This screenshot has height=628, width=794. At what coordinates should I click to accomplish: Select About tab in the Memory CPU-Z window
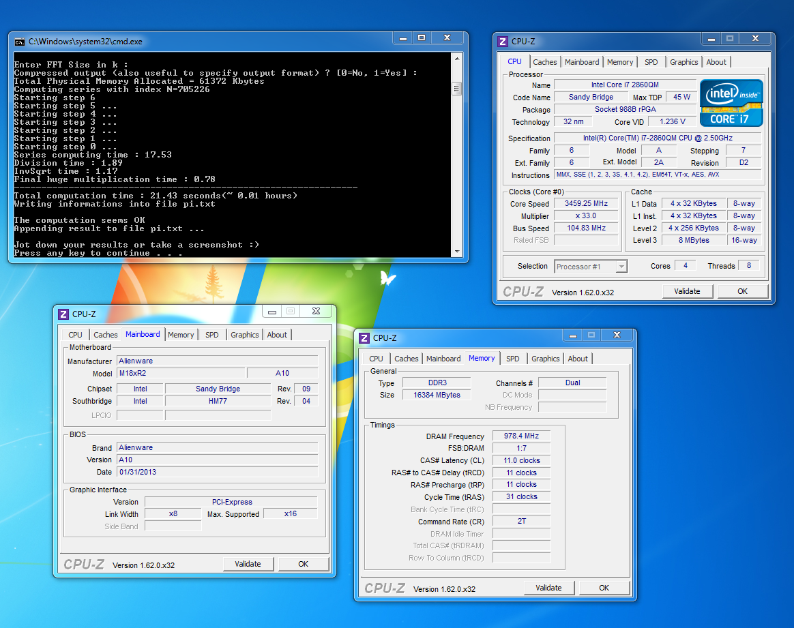coord(578,359)
